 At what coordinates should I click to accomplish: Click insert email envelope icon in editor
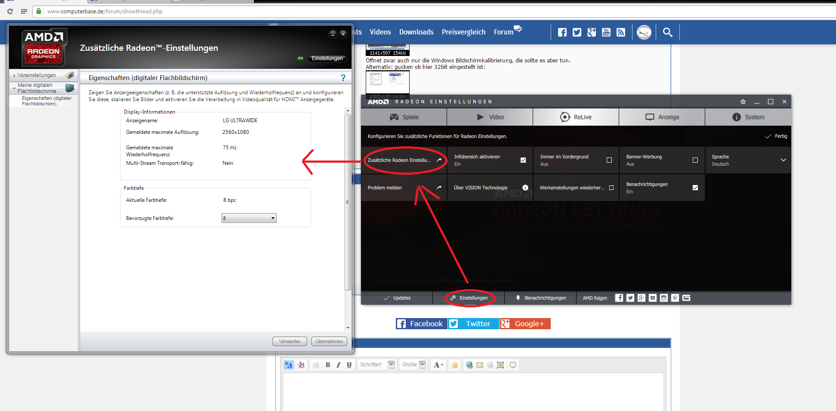[x=480, y=365]
